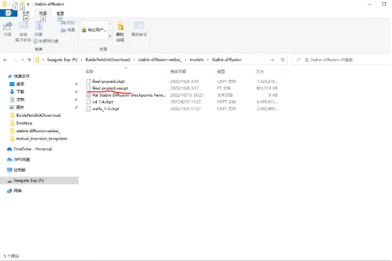Click stable-diffusion-webui_ in address breadcrumb
This screenshot has width=392, height=261.
click(159, 60)
